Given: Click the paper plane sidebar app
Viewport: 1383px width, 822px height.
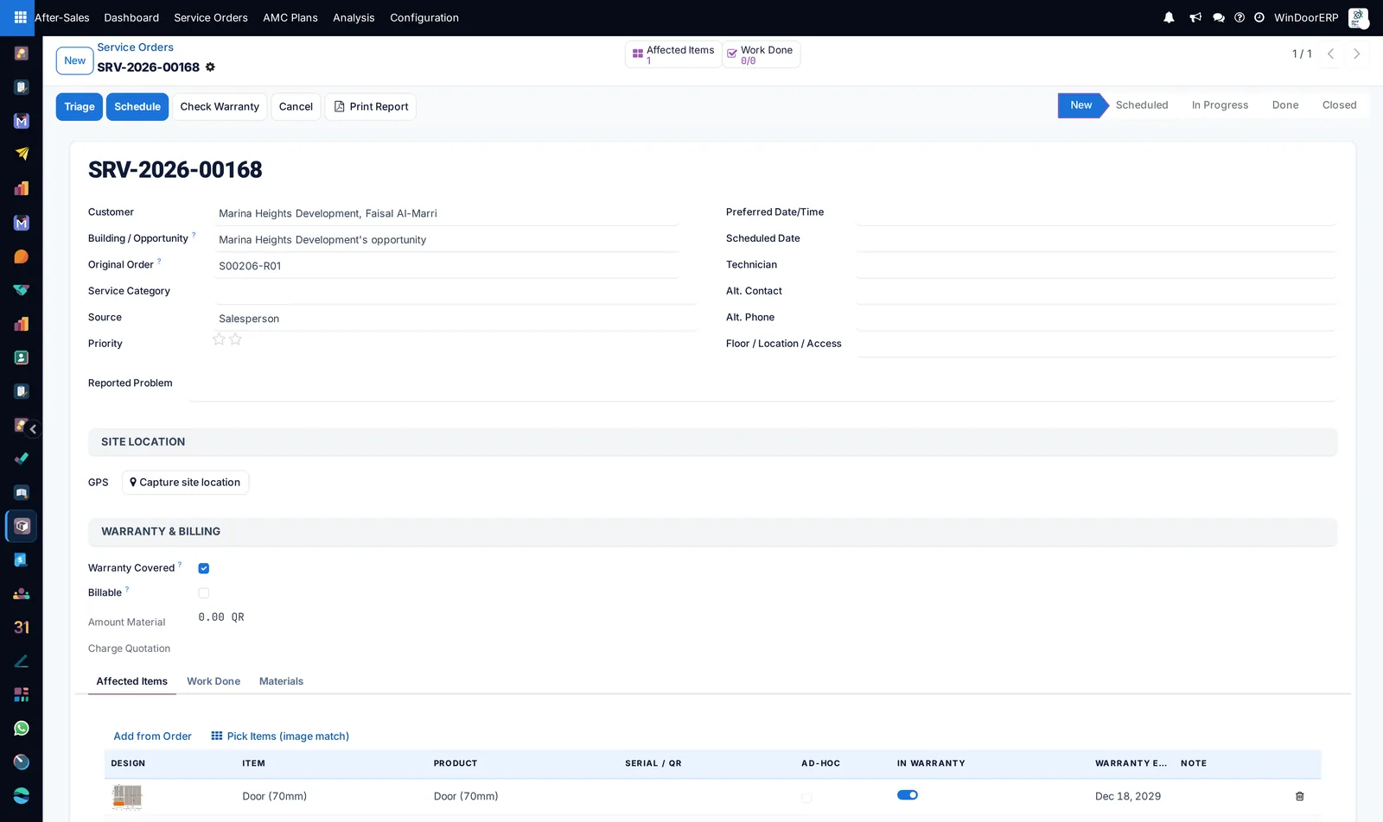Looking at the screenshot, I should coord(22,154).
